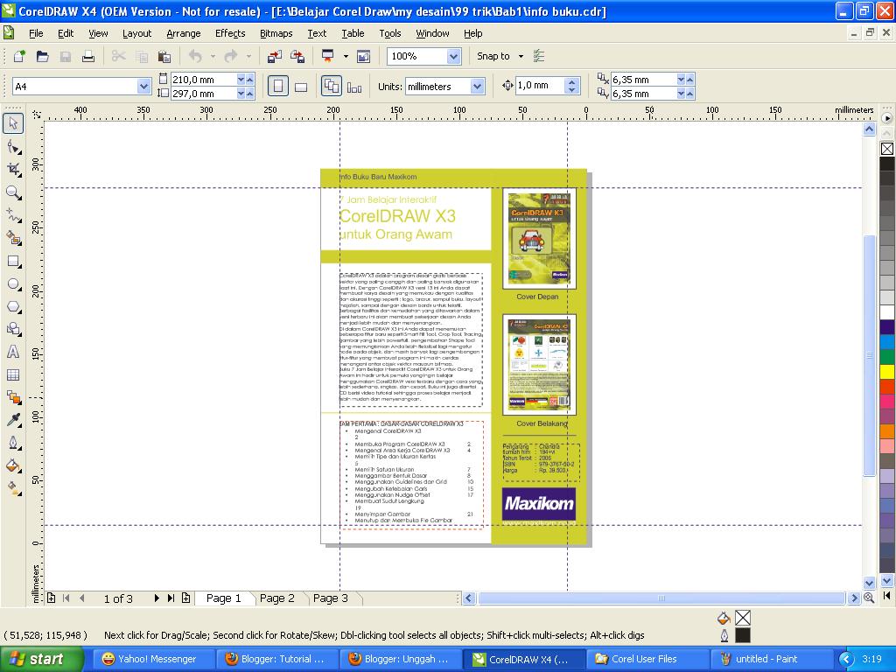Click the Save disk icon
The image size is (896, 672).
coord(65,56)
